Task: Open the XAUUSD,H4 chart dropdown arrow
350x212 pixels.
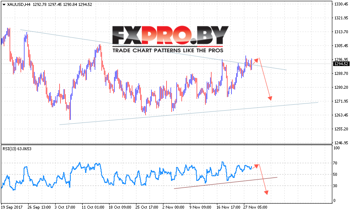Action: pyautogui.click(x=3, y=5)
